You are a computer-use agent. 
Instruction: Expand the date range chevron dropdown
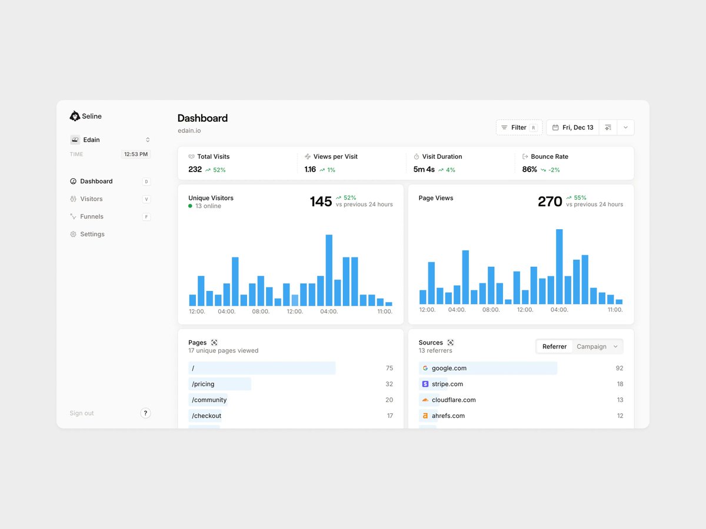point(625,128)
